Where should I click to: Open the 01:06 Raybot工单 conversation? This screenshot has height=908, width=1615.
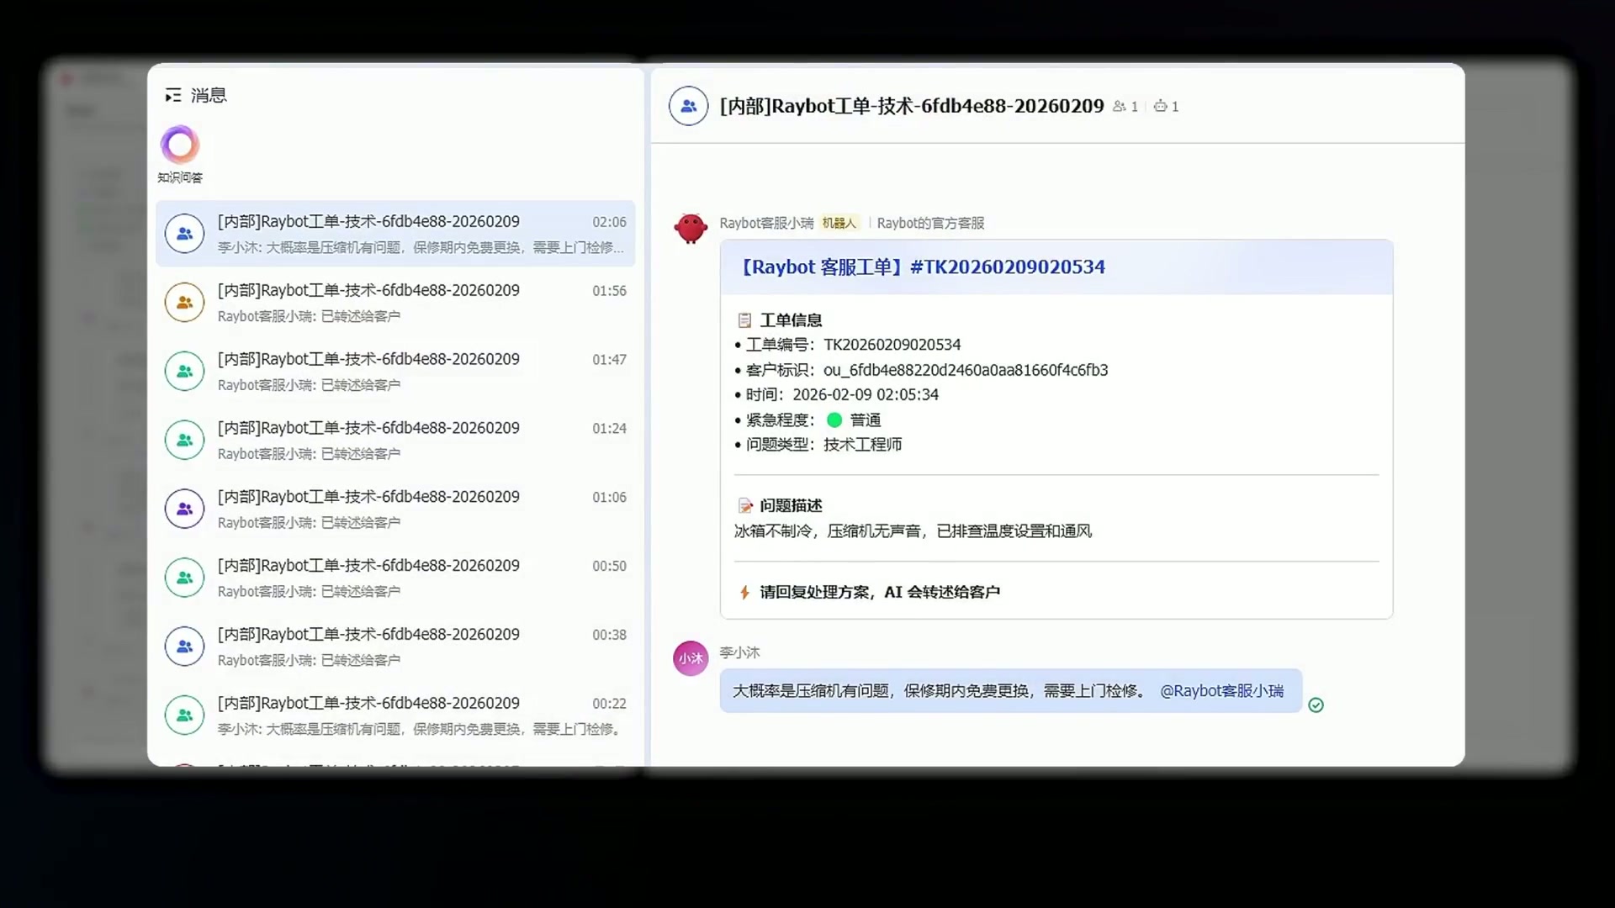coord(395,509)
